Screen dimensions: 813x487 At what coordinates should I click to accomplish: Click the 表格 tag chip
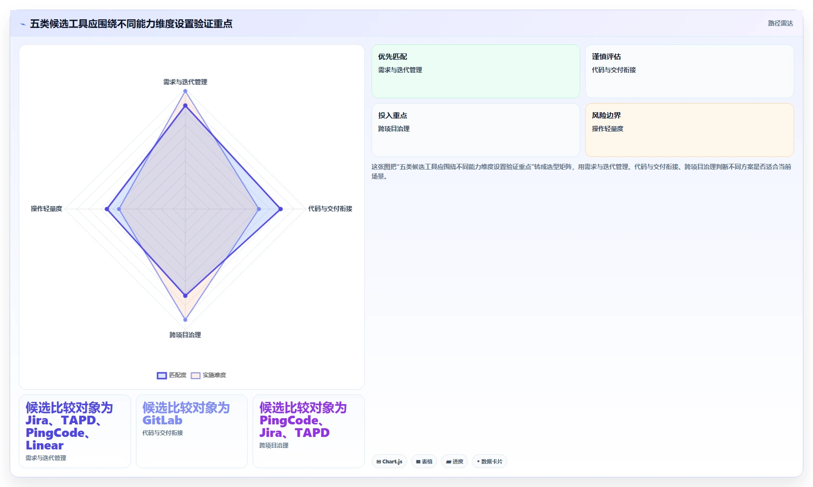[x=424, y=461]
